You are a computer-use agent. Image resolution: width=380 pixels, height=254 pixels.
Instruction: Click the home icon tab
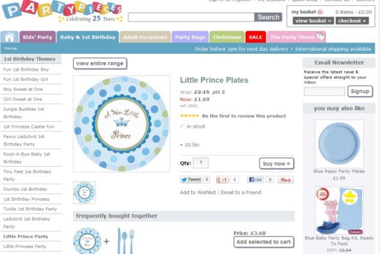pos(9,37)
